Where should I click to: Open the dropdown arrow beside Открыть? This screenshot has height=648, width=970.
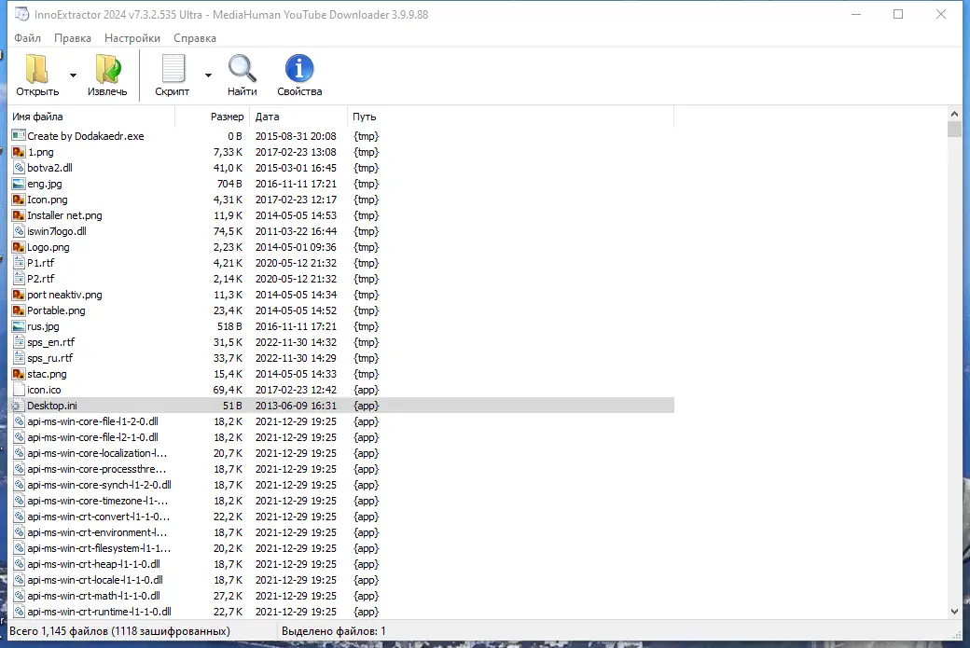click(73, 76)
